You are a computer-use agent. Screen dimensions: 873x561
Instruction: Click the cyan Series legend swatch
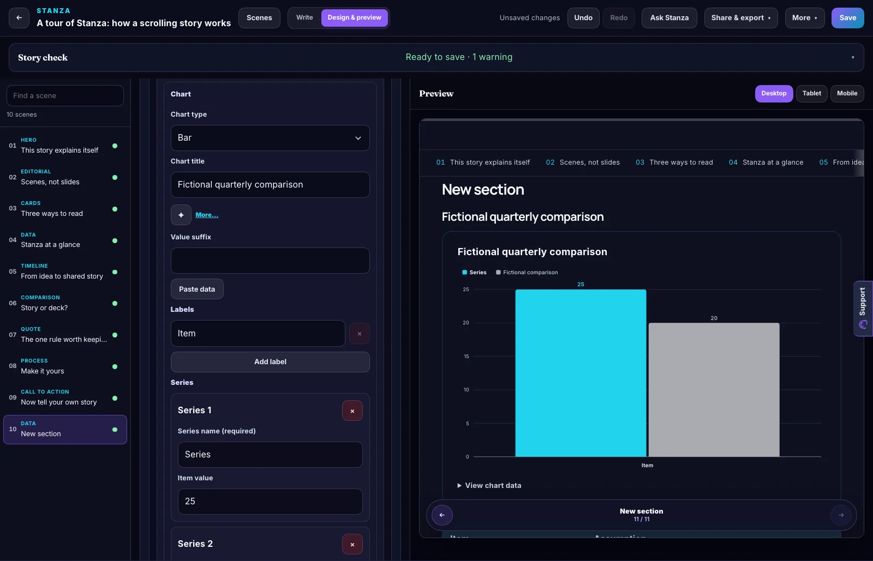[x=464, y=273]
